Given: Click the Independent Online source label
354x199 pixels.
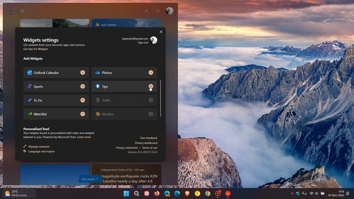Looking at the screenshot, I should pos(117,170).
